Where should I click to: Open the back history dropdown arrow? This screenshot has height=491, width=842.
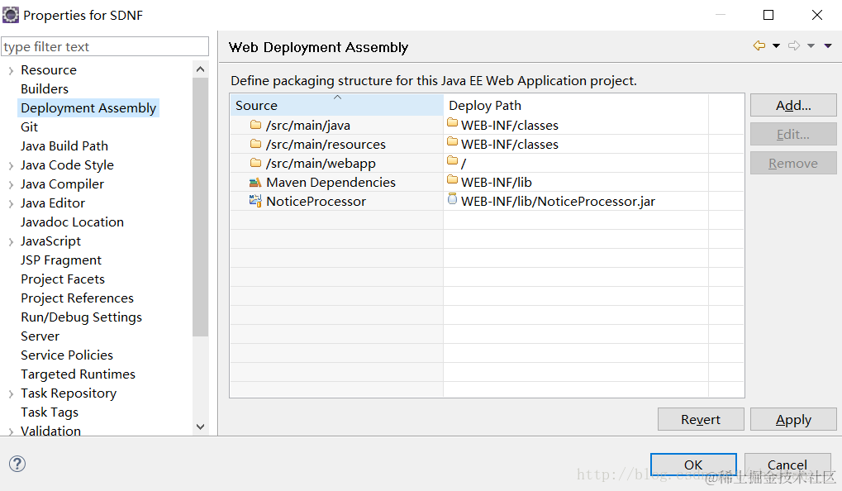pos(776,46)
